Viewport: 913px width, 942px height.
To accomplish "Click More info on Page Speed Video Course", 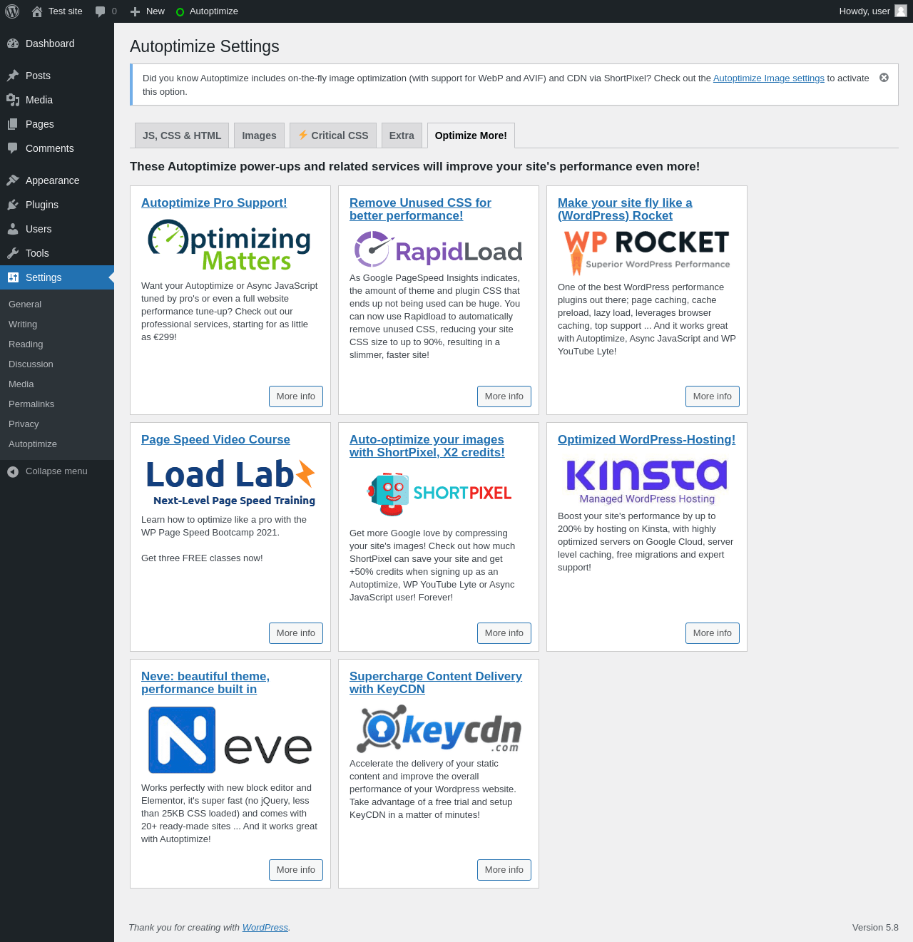I will tap(296, 633).
